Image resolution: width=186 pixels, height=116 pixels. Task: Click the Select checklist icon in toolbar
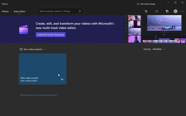click(157, 11)
